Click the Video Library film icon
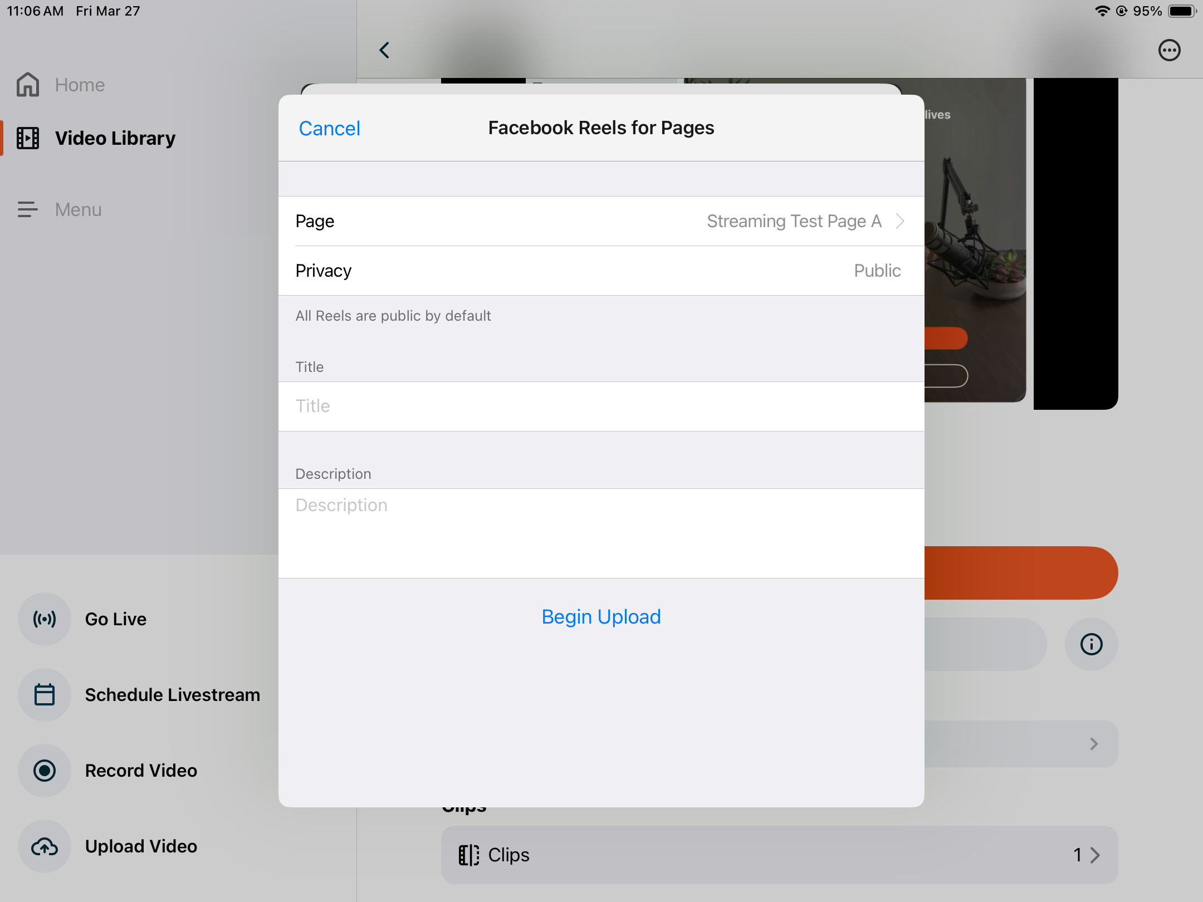Screen dimensions: 1203x902 pyautogui.click(x=28, y=138)
